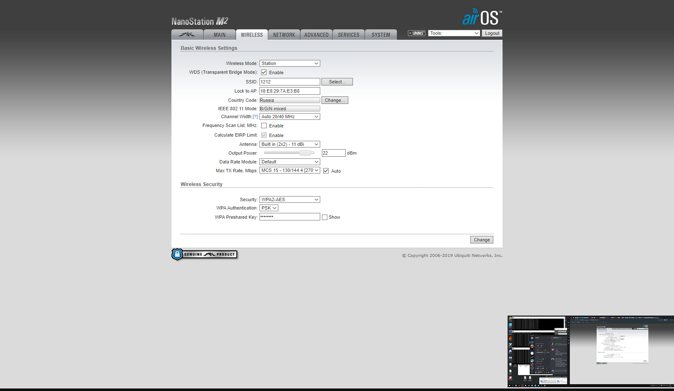Screen dimensions: 674x391
Task: Click the airOS logo
Action: point(482,17)
